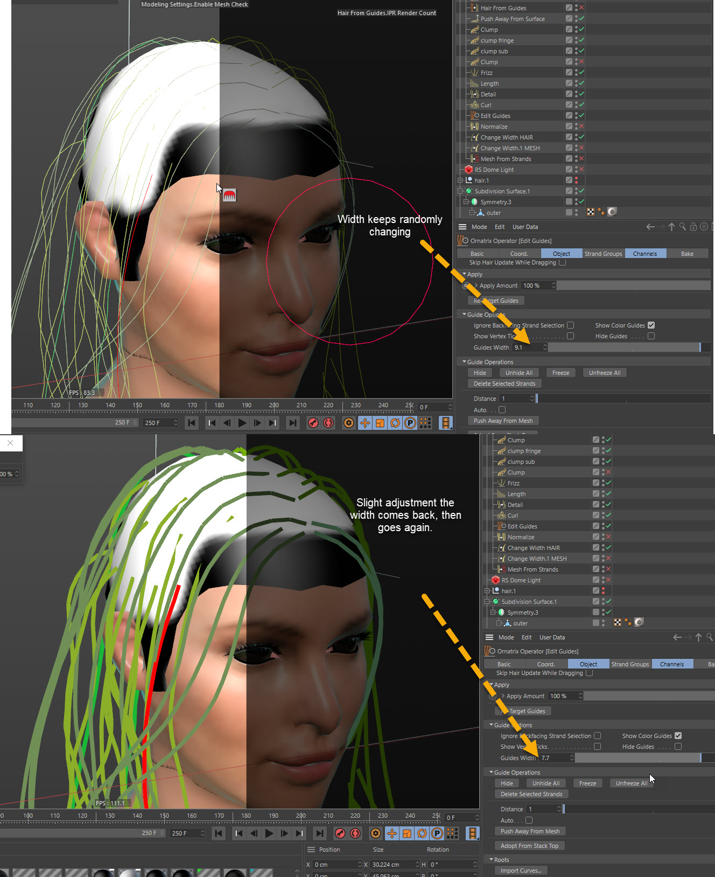Image resolution: width=715 pixels, height=877 pixels.
Task: Toggle Autokeying in the lower timeline
Action: click(x=355, y=833)
